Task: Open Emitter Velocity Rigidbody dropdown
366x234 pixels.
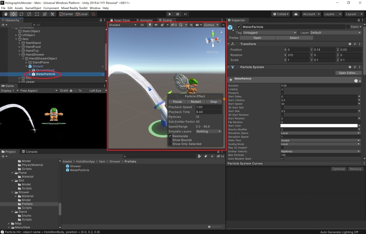Action: tap(321, 152)
